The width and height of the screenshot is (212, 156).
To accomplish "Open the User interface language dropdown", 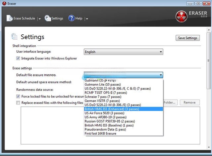I will tap(123, 52).
